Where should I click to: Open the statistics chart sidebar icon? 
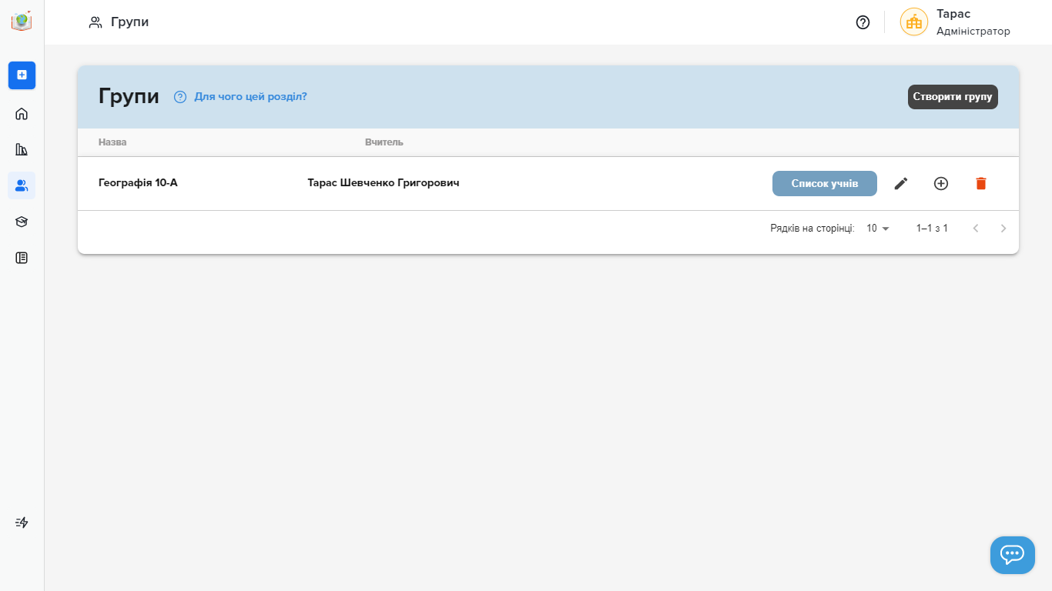[22, 149]
